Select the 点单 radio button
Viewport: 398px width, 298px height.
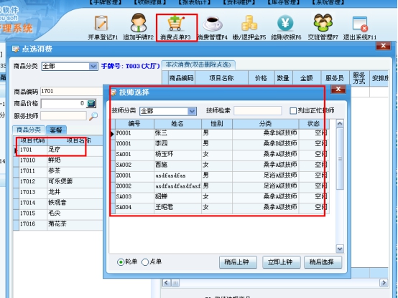click(x=145, y=262)
